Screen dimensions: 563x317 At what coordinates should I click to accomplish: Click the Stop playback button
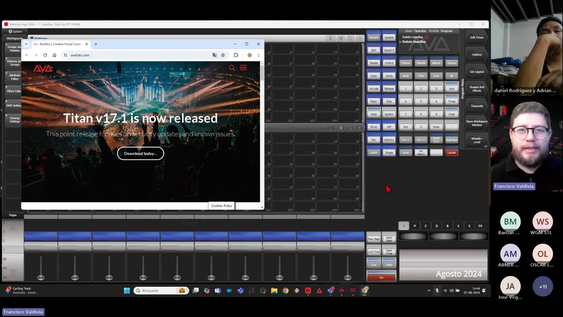[x=389, y=264]
